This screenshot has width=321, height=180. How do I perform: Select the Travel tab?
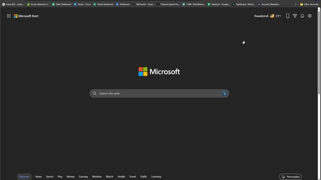[x=132, y=176]
